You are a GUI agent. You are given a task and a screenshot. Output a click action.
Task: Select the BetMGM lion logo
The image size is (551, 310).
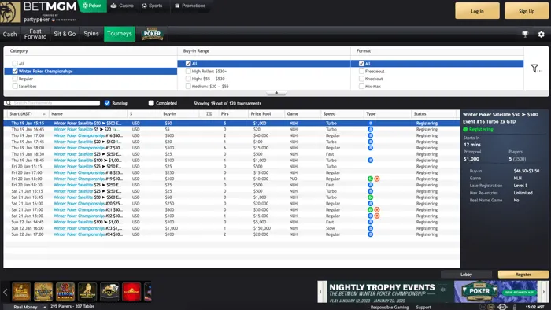(x=10, y=12)
